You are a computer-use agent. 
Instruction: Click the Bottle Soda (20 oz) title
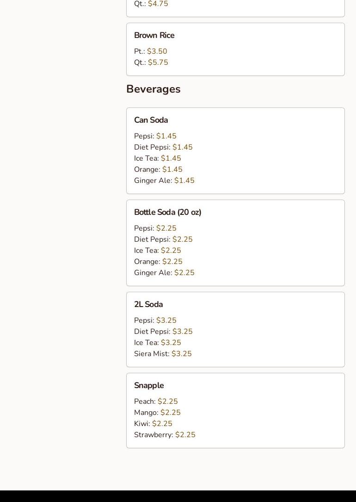pos(167,212)
